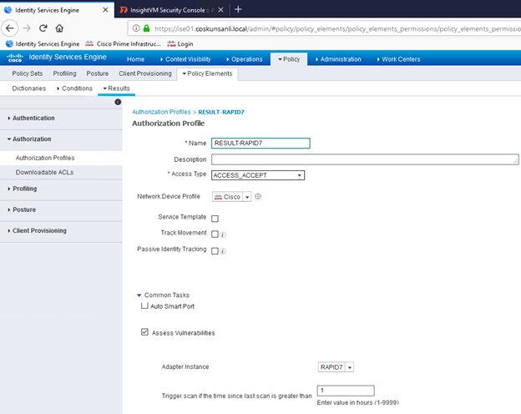Select the top-bar Client Provisioning submenu
The width and height of the screenshot is (521, 414).
point(145,73)
